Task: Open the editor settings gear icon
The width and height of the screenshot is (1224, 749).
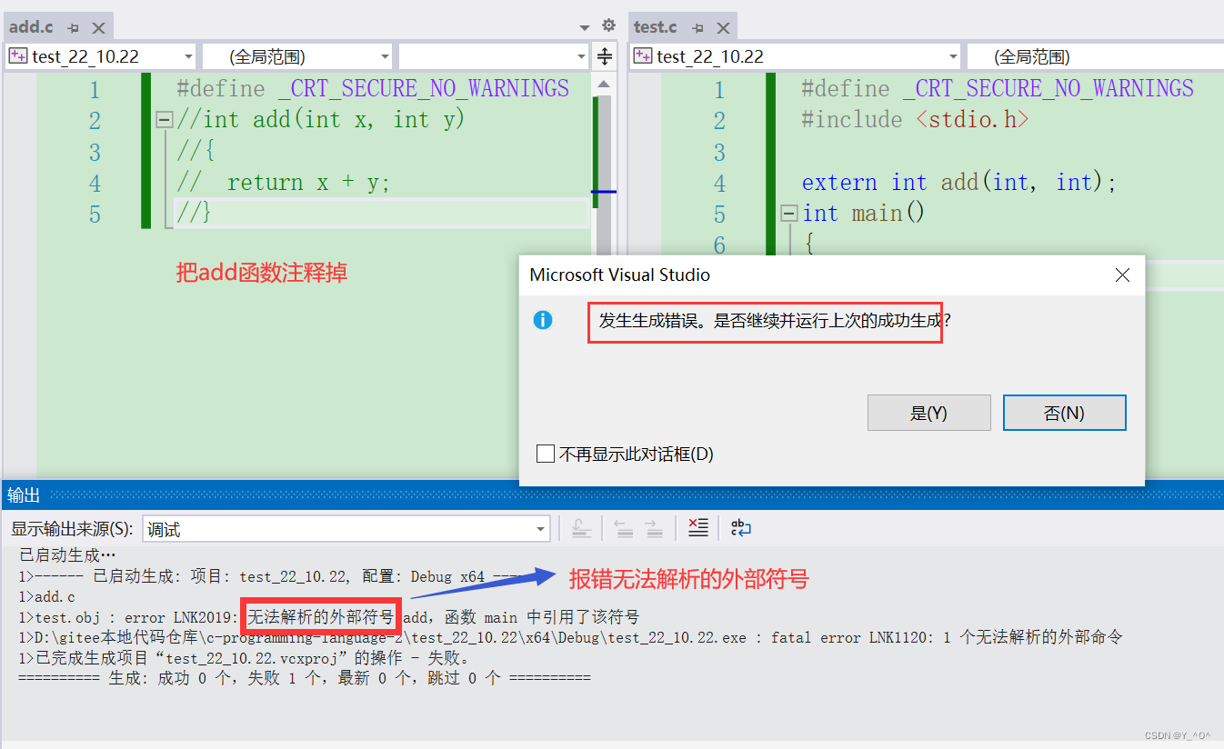Action: tap(608, 26)
